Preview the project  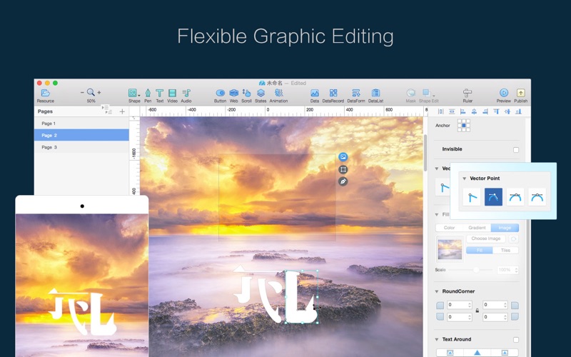pos(504,96)
